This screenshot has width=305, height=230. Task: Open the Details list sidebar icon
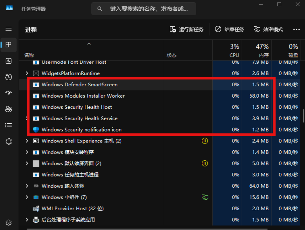coord(9,125)
